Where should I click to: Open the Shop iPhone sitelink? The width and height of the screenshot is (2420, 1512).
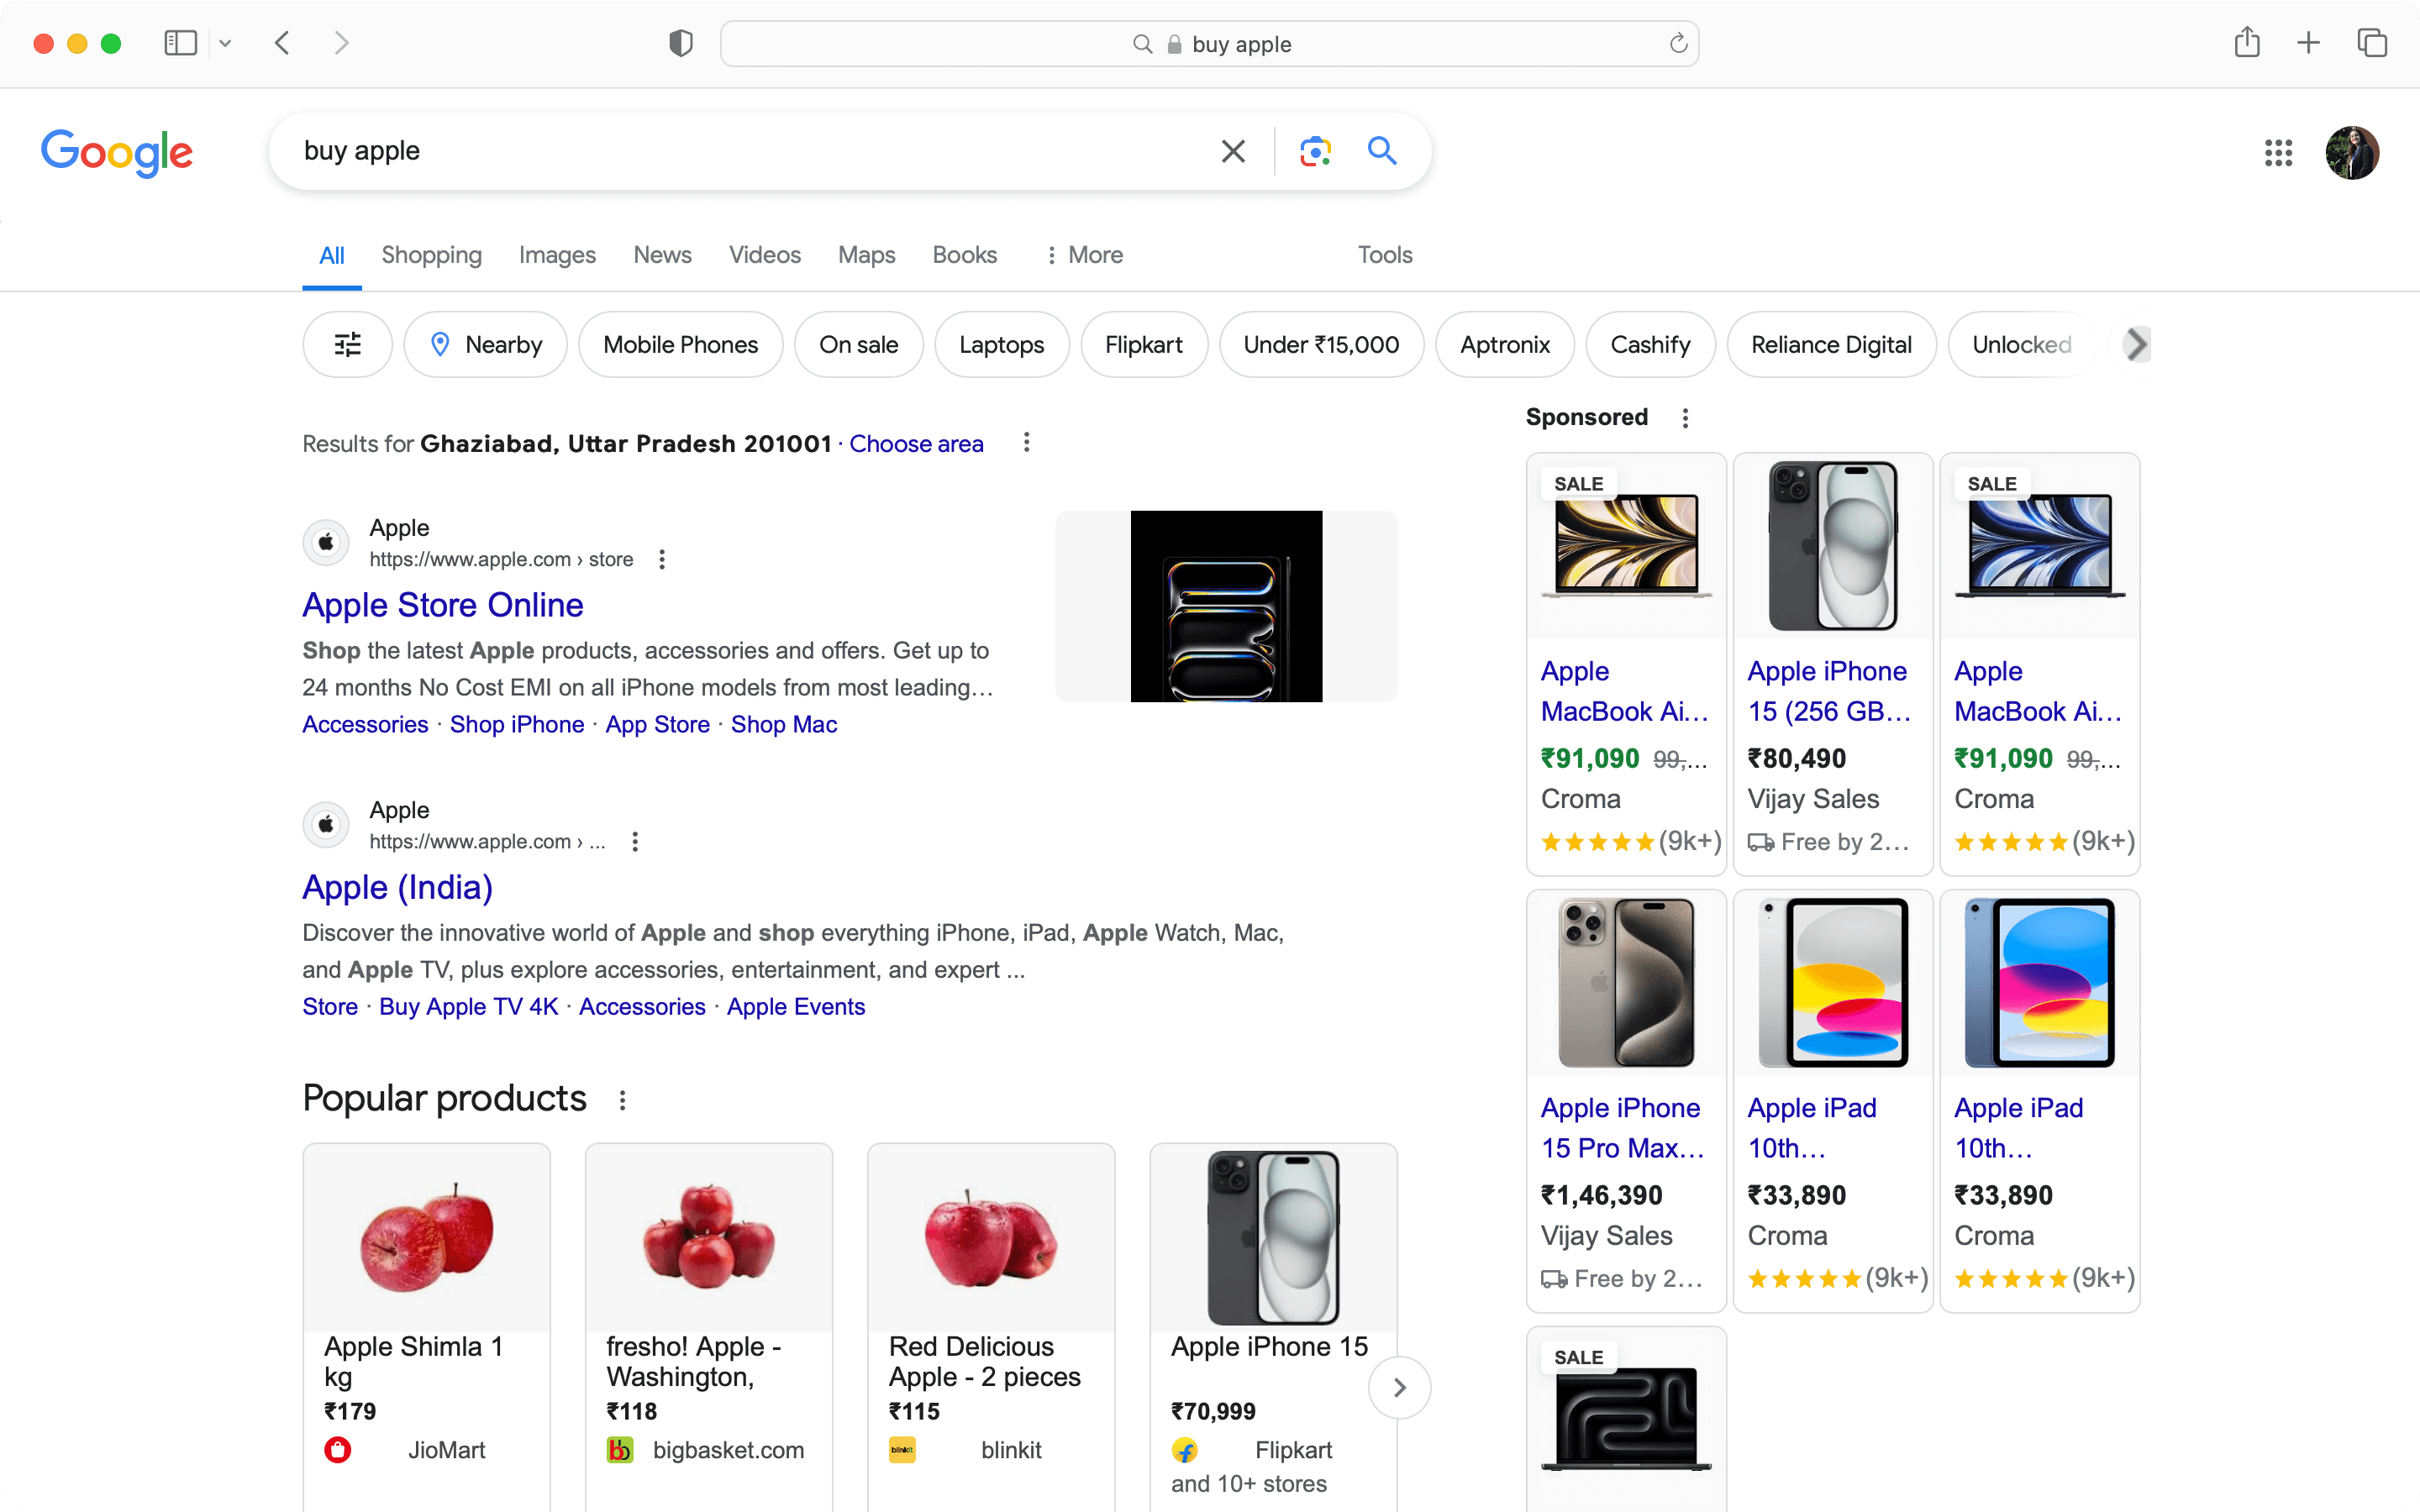coord(517,724)
